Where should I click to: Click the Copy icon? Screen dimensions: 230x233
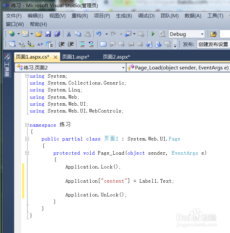tap(78, 34)
